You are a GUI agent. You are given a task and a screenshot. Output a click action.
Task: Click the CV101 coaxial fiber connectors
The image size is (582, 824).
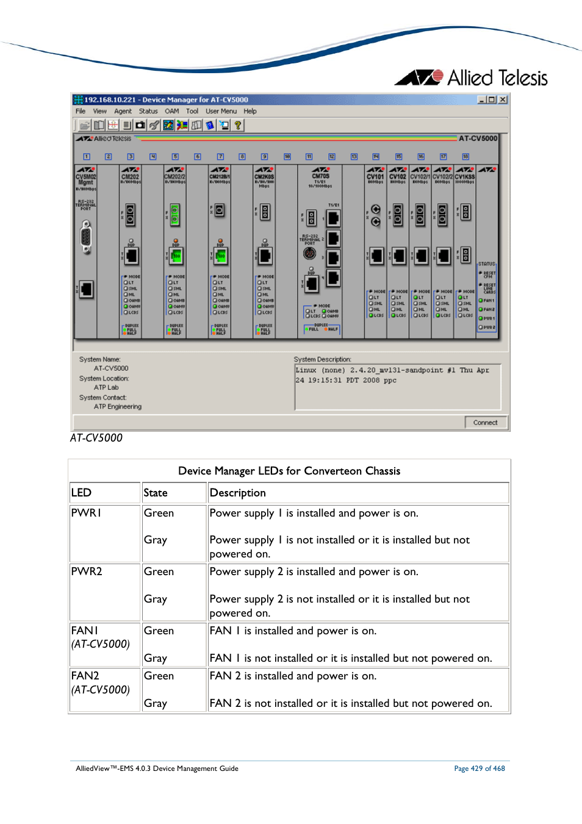point(376,215)
